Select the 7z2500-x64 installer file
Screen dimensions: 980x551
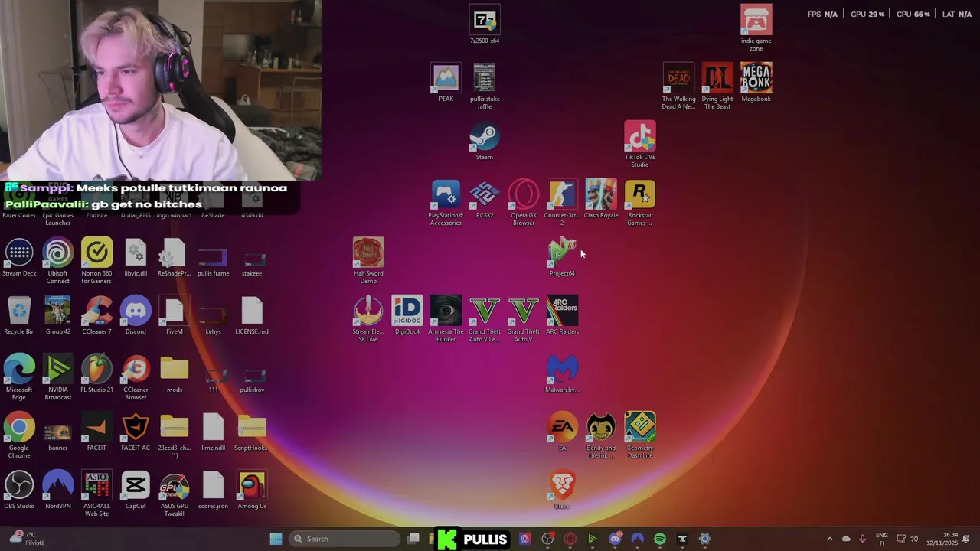[x=485, y=25]
